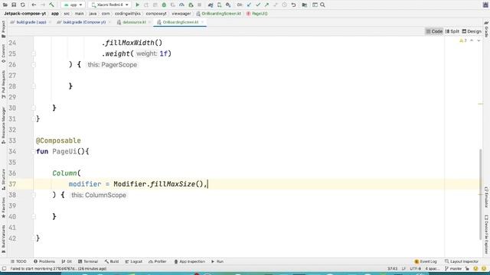
Task: Open the Commit tool window sidebar
Action: coord(3,53)
